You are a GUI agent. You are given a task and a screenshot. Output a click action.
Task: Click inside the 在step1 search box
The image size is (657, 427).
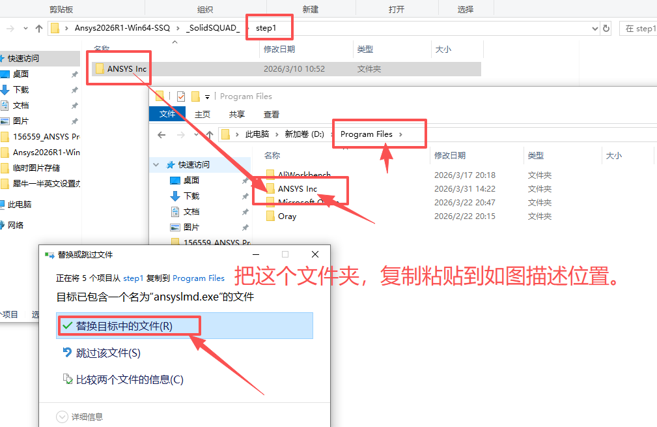tap(641, 28)
